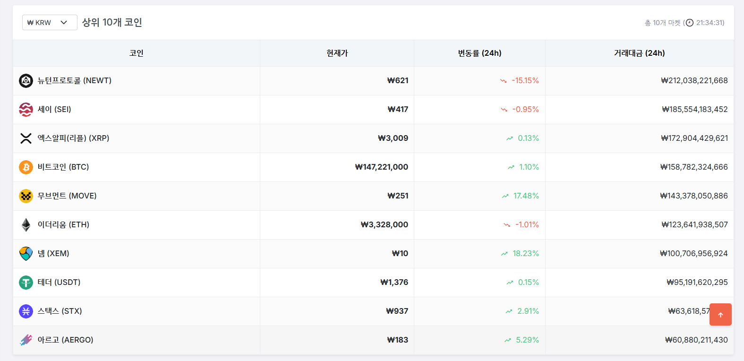This screenshot has height=361, width=744.
Task: Click the down-trend icon next to -1.01%
Action: click(507, 225)
